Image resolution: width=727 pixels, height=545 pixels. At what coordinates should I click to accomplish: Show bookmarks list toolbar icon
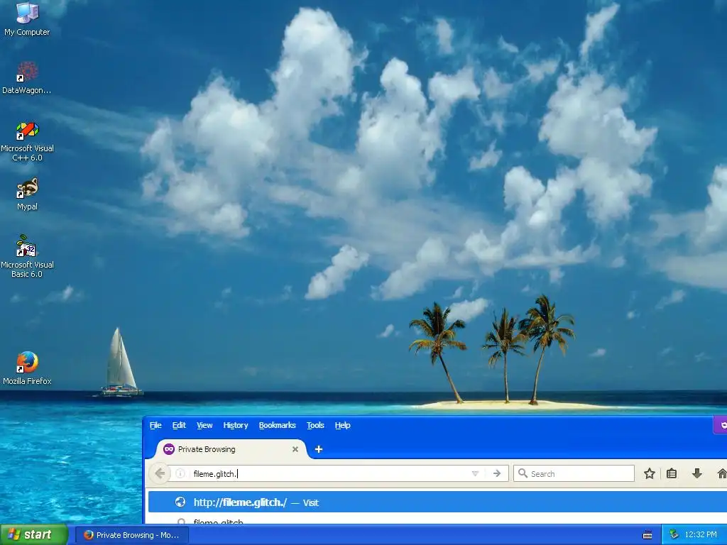[x=672, y=473]
